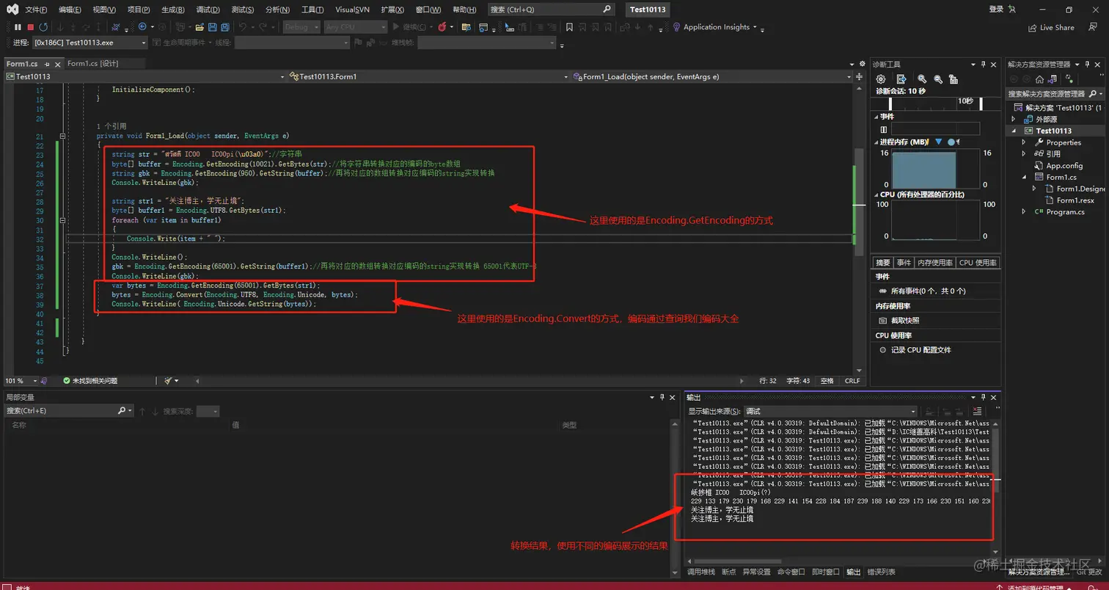The height and width of the screenshot is (590, 1109).
Task: Open the 调用堆栈 tab
Action: tap(700, 572)
